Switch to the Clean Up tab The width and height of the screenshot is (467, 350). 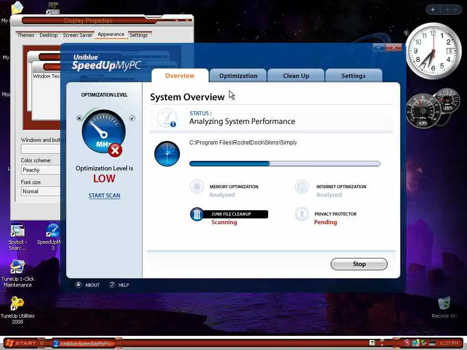pos(296,76)
